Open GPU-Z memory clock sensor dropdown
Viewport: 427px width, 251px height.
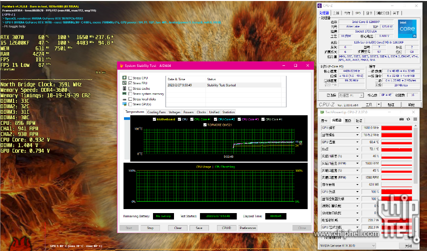point(357,135)
